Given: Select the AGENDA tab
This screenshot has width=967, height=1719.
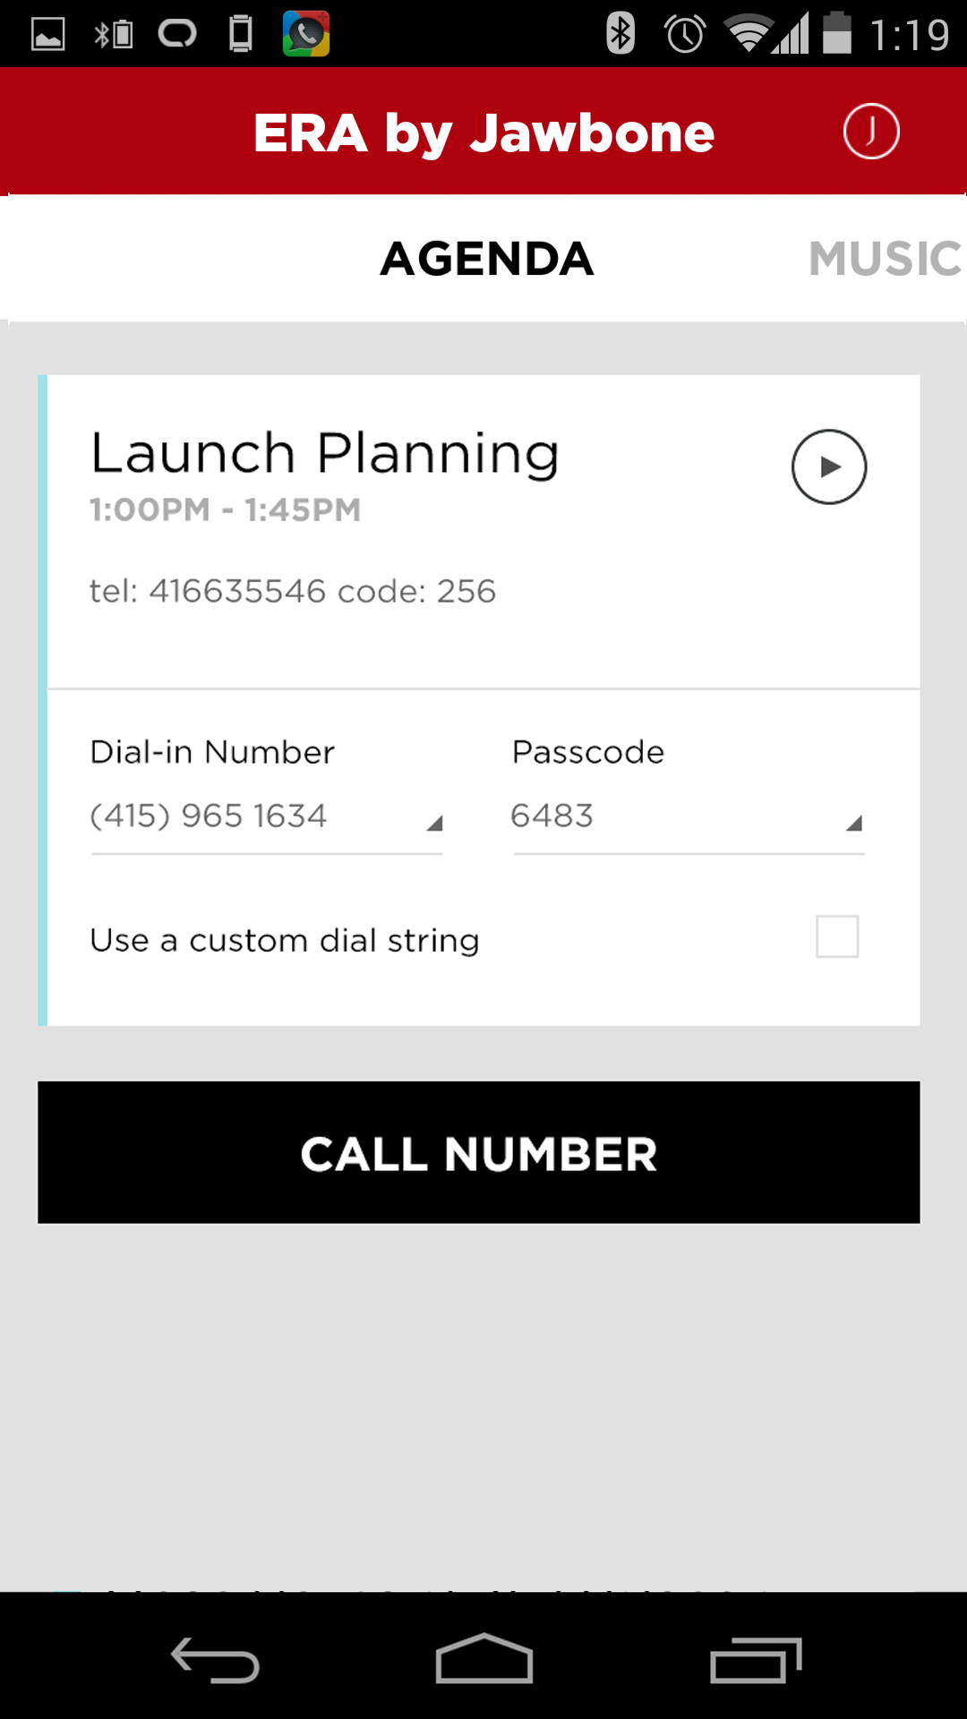Looking at the screenshot, I should click(486, 259).
